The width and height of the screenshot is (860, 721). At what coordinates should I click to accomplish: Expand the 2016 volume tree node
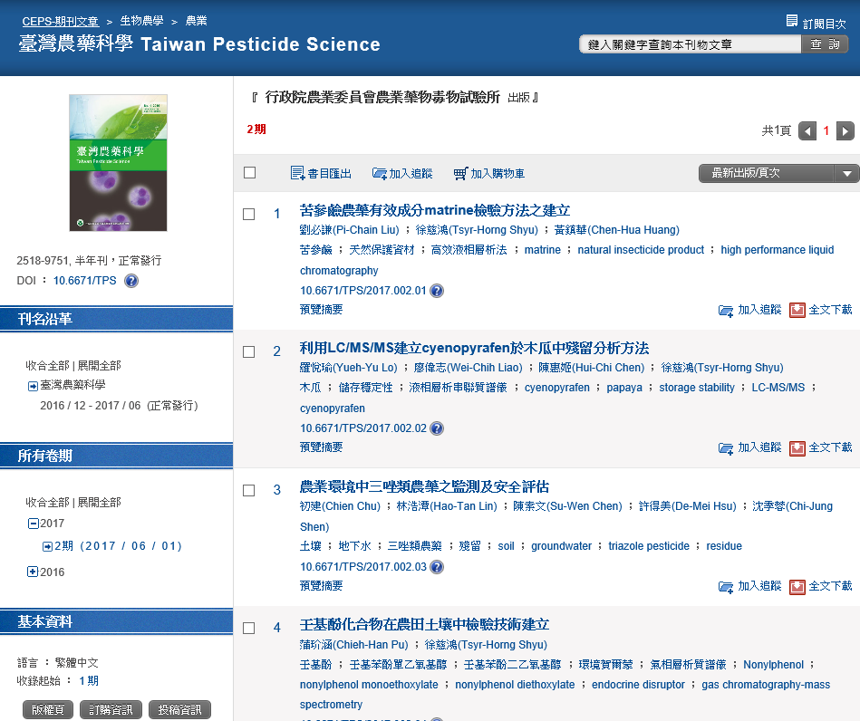pyautogui.click(x=33, y=572)
